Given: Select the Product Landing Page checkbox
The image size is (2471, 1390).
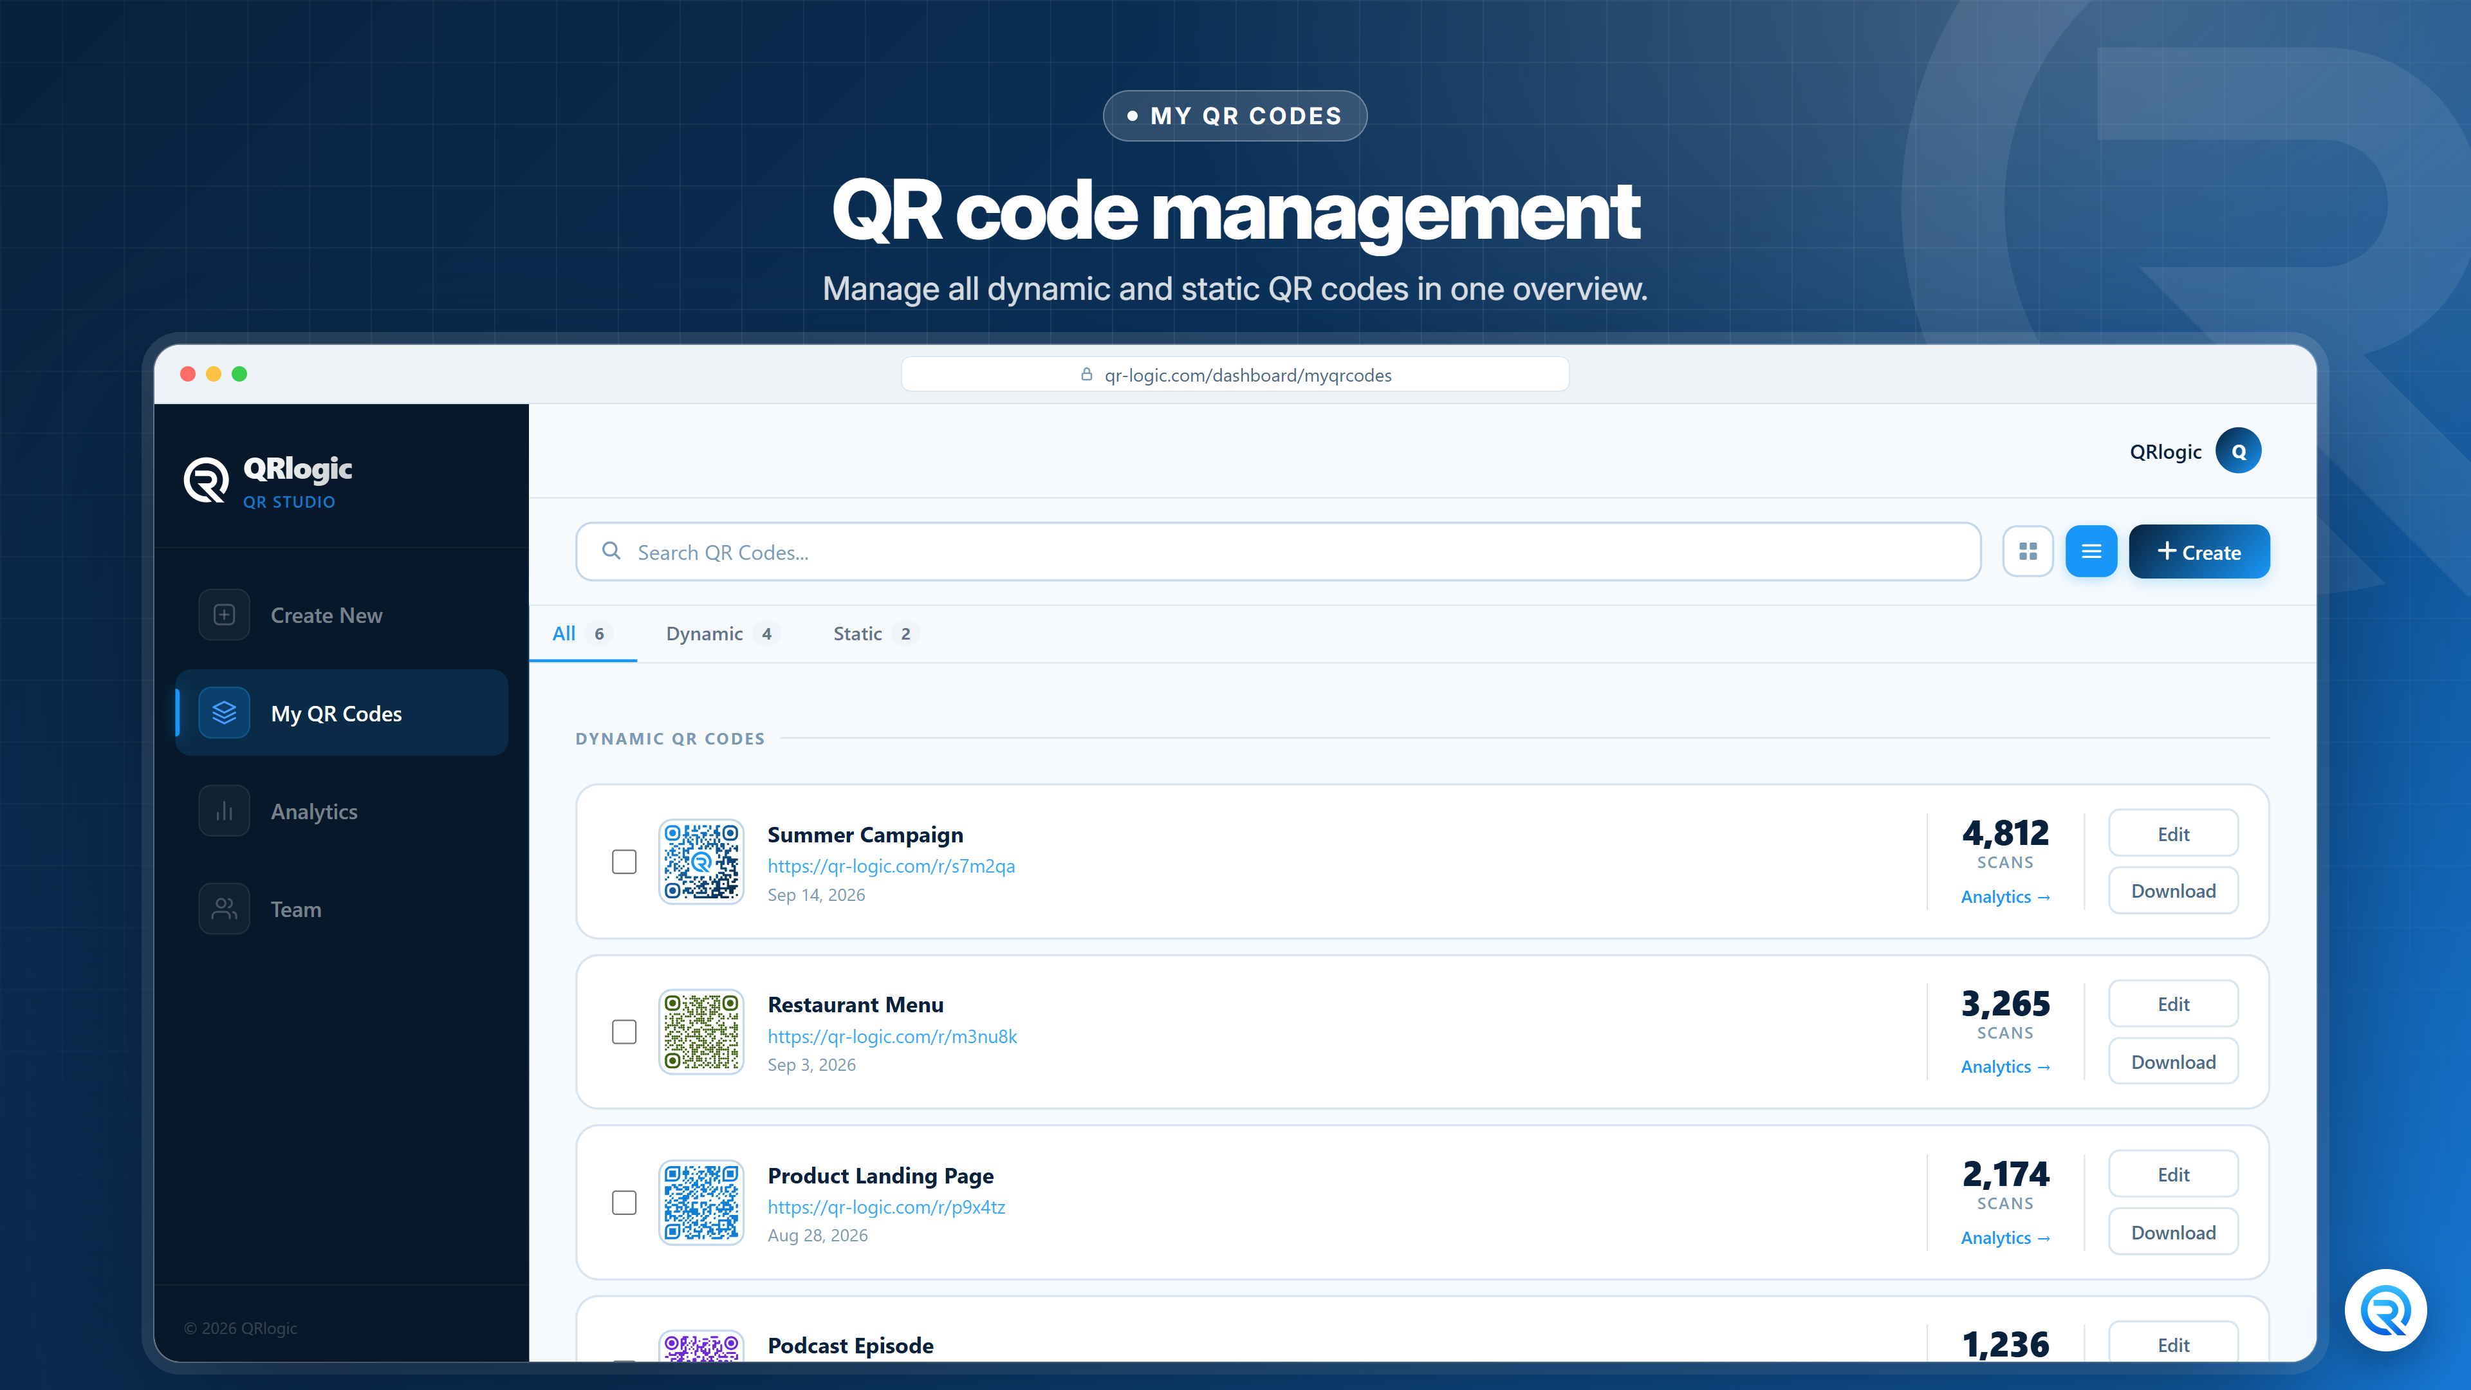Looking at the screenshot, I should 624,1203.
